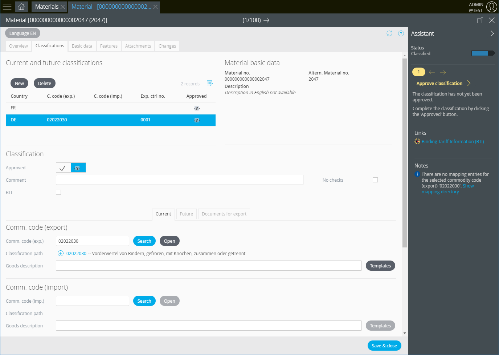This screenshot has height=355, width=499.
Task: Switch to the Features tab
Action: point(109,46)
